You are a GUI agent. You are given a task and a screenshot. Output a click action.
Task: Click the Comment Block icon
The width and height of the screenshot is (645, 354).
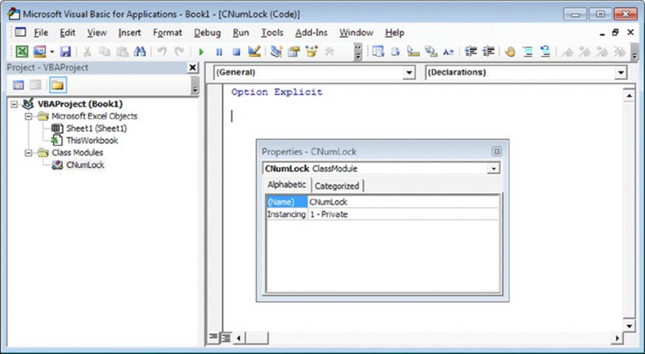[x=528, y=51]
